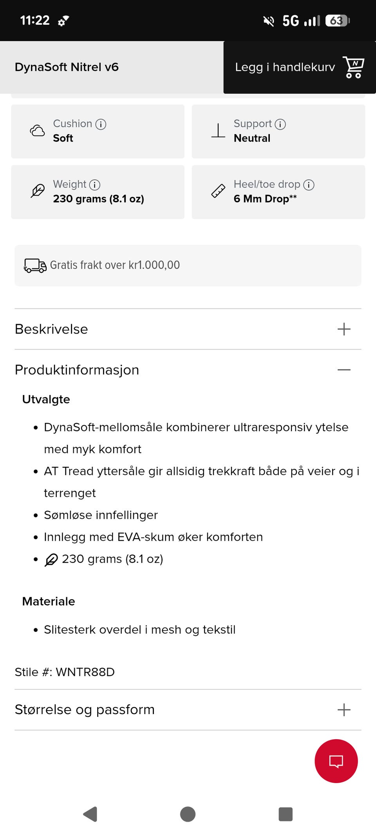This screenshot has height=836, width=376.
Task: Tap the shopping cart icon
Action: pos(353,67)
